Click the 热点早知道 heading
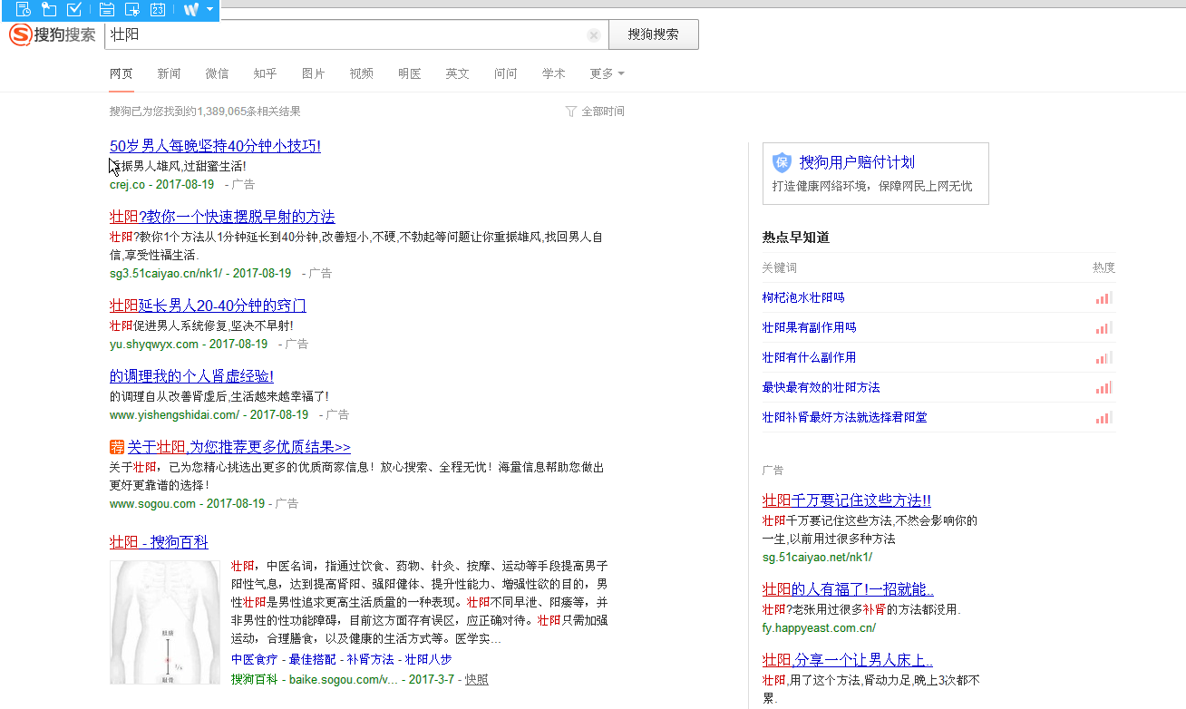This screenshot has height=709, width=1186. [796, 238]
